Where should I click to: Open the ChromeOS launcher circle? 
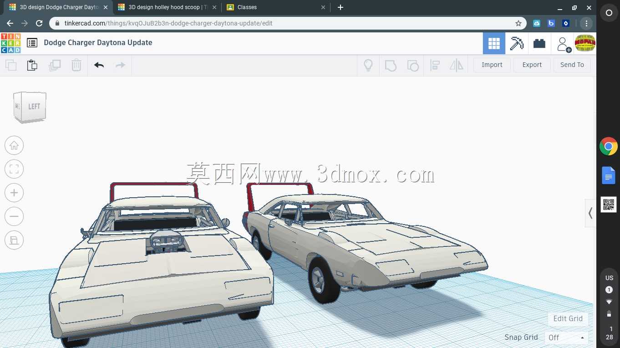click(609, 13)
